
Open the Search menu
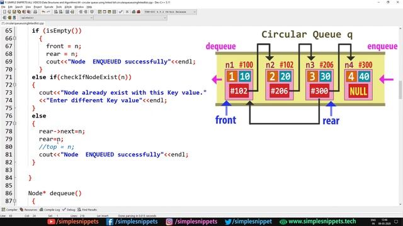click(19, 7)
